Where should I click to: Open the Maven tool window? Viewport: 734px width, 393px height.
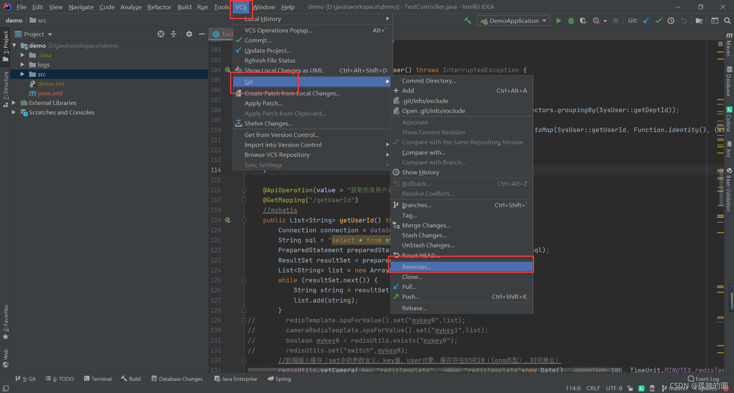point(729,45)
